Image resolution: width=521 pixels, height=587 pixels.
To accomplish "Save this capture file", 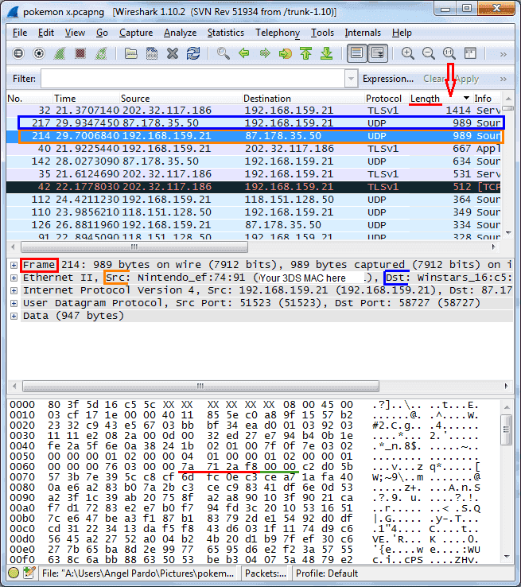I will [x=152, y=53].
